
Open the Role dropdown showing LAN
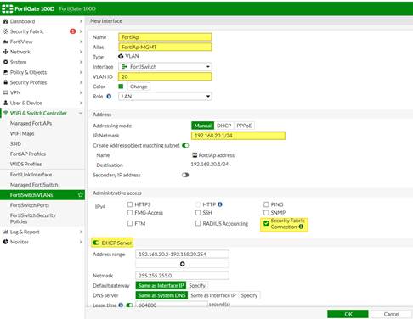165,97
